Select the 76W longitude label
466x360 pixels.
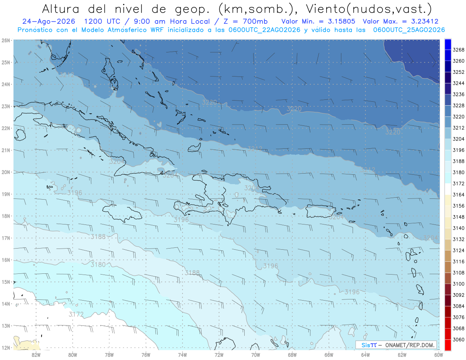(x=146, y=355)
